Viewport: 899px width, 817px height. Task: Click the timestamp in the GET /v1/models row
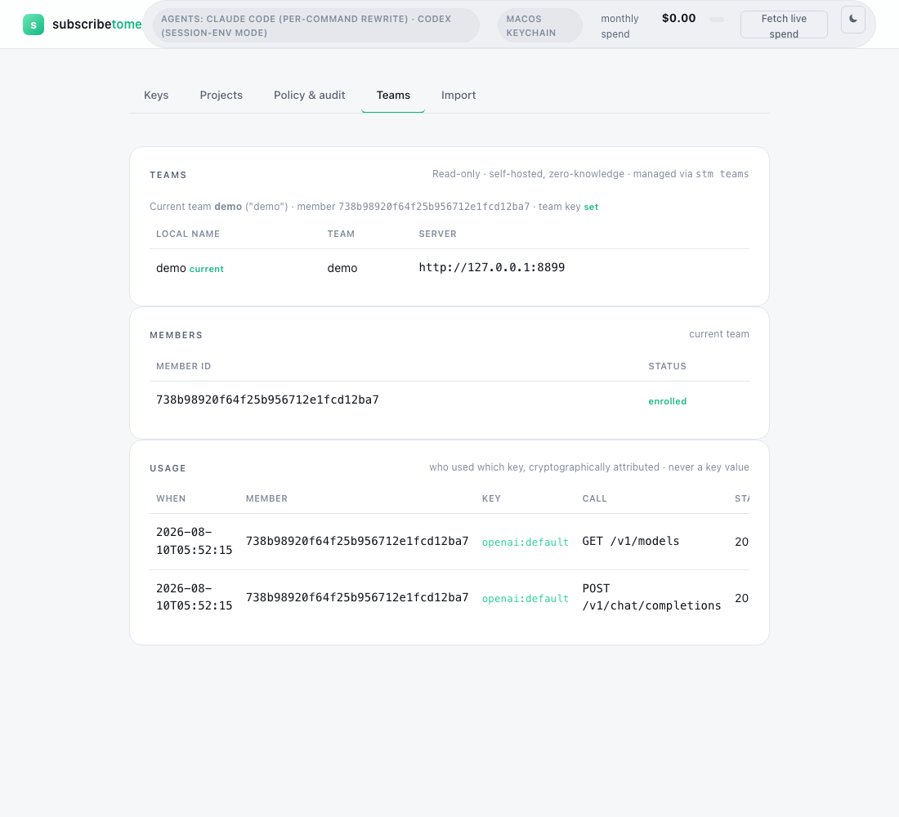[x=195, y=541]
